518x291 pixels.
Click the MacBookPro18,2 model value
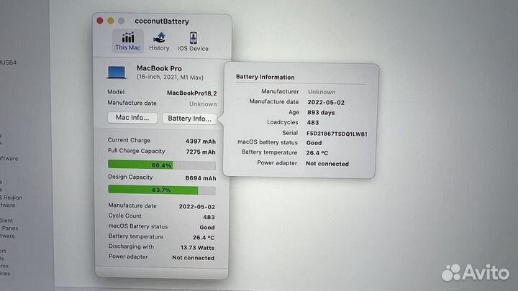pyautogui.click(x=191, y=93)
